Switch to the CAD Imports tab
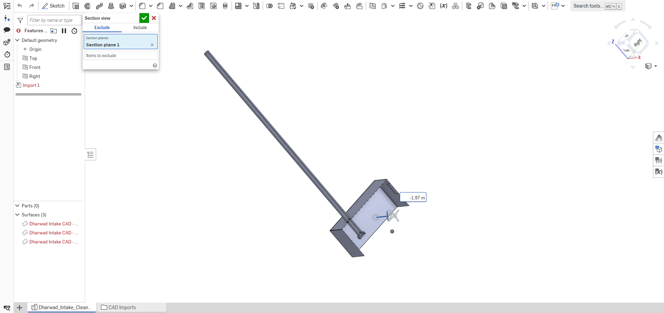Image resolution: width=664 pixels, height=313 pixels. tap(122, 307)
